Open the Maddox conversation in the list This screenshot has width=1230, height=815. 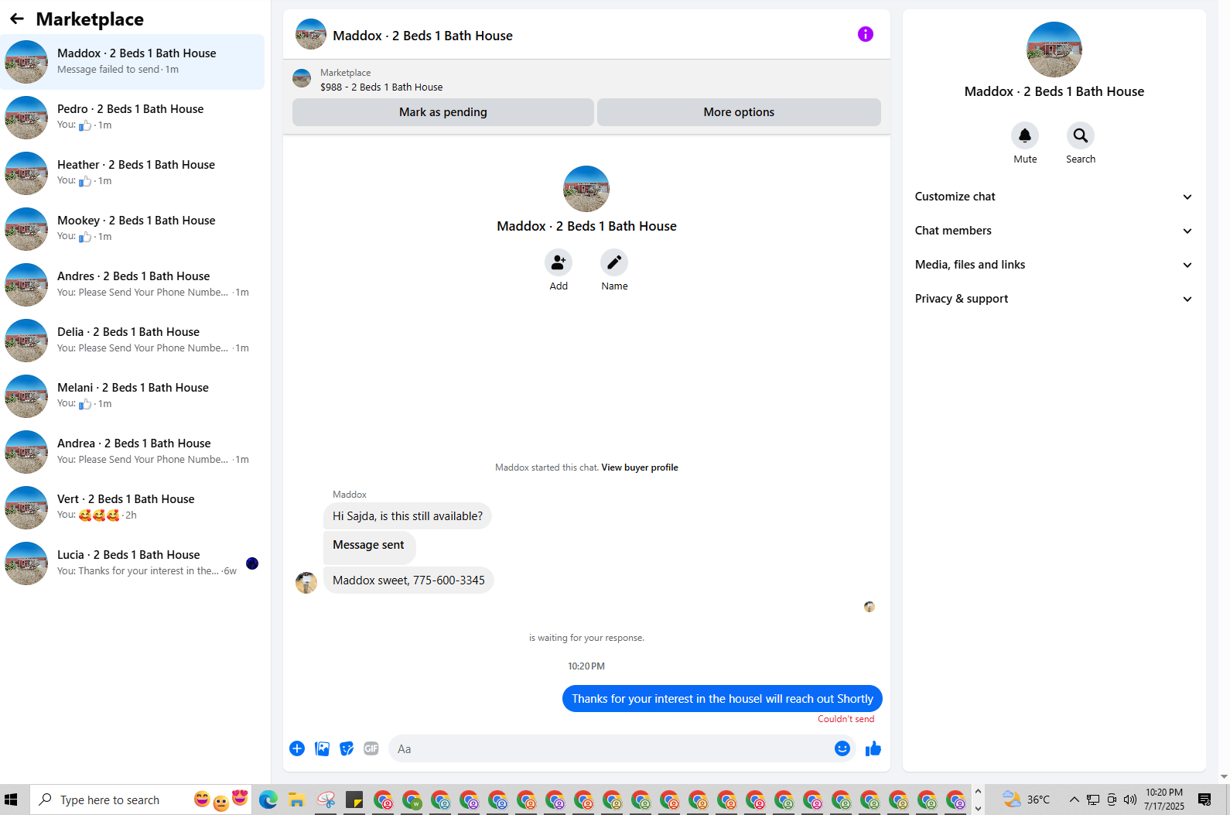pyautogui.click(x=132, y=62)
